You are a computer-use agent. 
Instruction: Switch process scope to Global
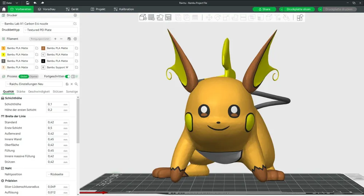pos(24,76)
